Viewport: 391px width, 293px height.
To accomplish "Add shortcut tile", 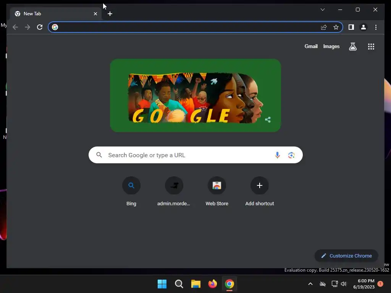I will [260, 192].
